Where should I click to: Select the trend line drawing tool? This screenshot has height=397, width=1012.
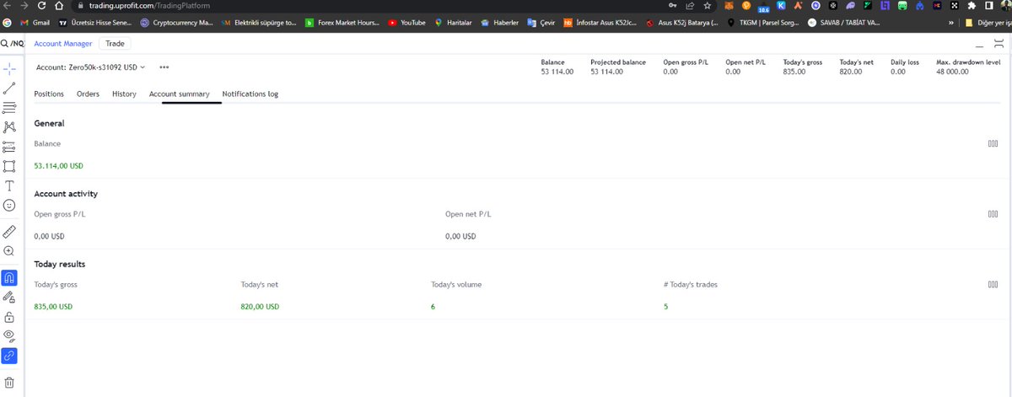point(9,88)
